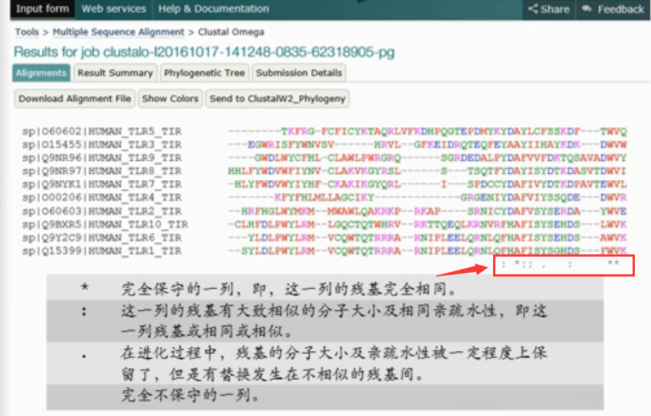
Task: Select sequence name sp|Q15399|HUMAN_TLR1_TIR
Action: pyautogui.click(x=102, y=251)
